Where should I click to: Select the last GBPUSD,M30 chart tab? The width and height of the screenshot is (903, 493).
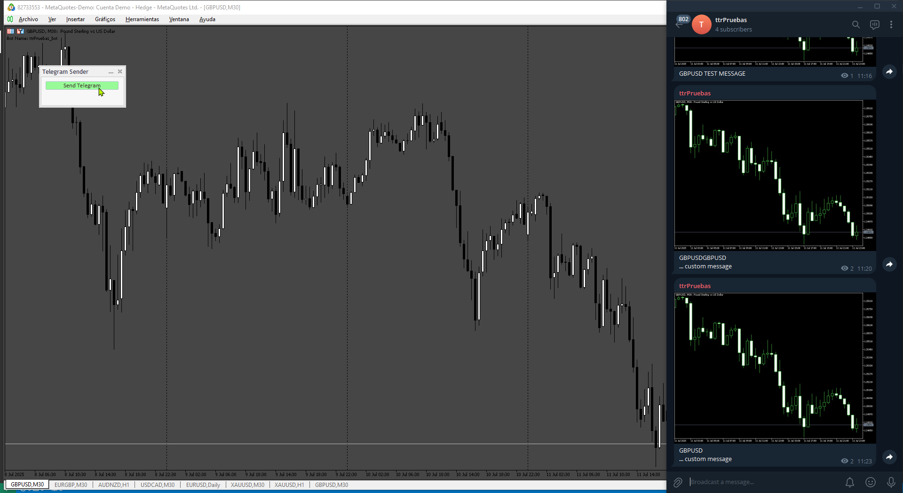pyautogui.click(x=332, y=485)
